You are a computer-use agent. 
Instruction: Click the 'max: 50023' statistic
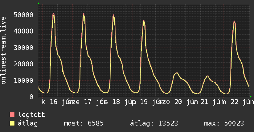[x=224, y=123]
